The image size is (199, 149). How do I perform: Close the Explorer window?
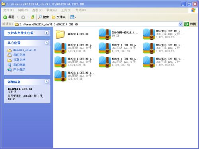(195, 4)
